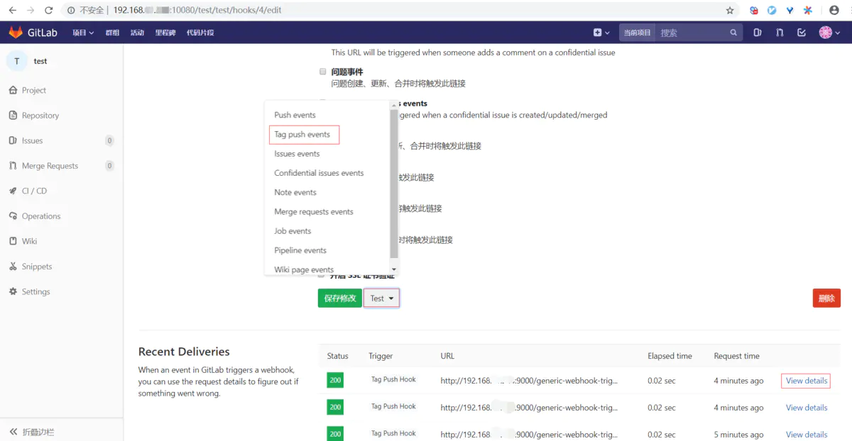Image resolution: width=852 pixels, height=441 pixels.
Task: Click the search magnifier icon
Action: coord(733,33)
